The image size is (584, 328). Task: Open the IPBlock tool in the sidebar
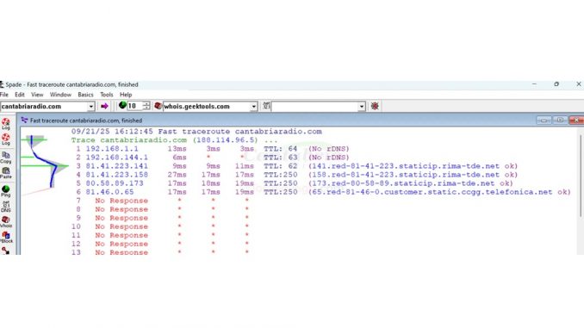tap(6, 237)
